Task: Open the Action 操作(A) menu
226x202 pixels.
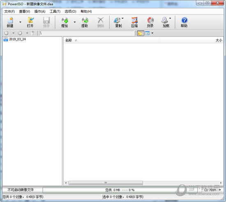Action: pyautogui.click(x=40, y=12)
